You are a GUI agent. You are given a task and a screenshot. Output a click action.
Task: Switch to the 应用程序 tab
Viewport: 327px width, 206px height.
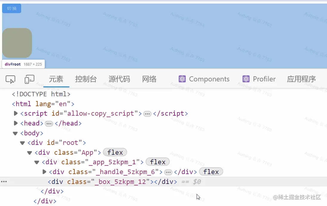(x=301, y=79)
